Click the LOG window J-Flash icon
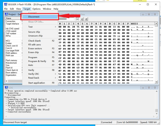This screenshot has height=126, width=161. click(6, 88)
